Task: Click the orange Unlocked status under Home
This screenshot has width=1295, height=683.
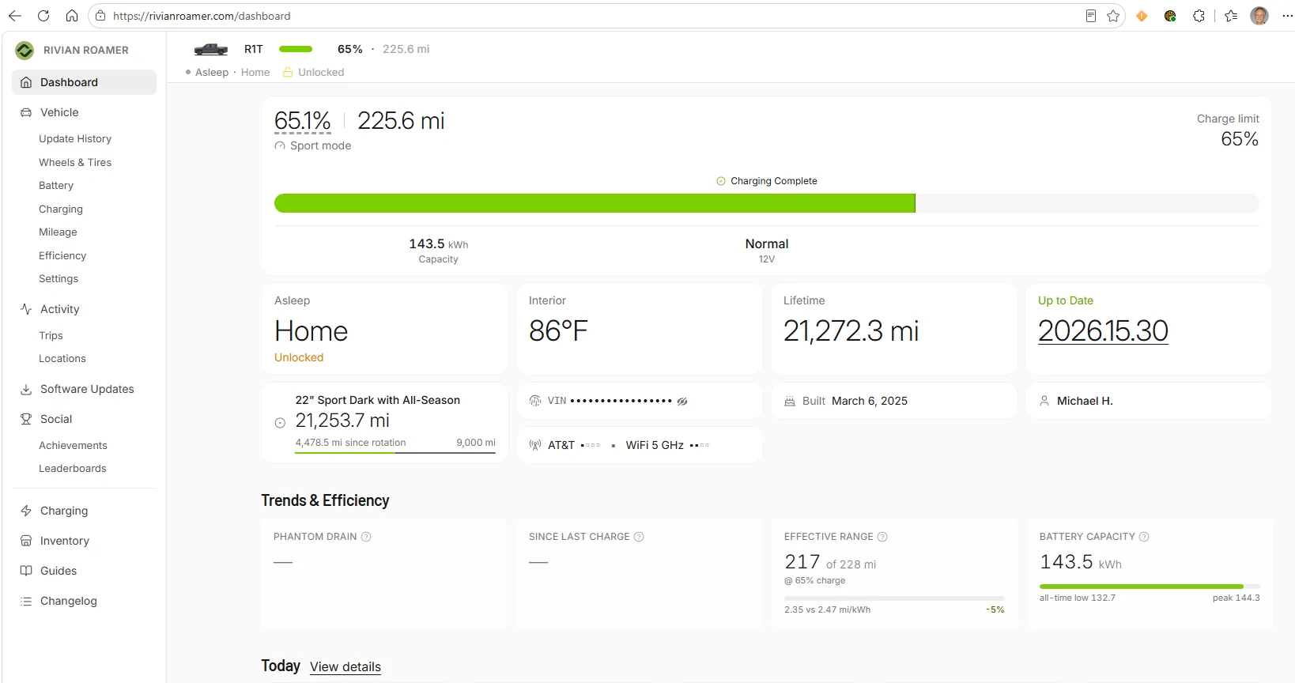Action: [299, 357]
